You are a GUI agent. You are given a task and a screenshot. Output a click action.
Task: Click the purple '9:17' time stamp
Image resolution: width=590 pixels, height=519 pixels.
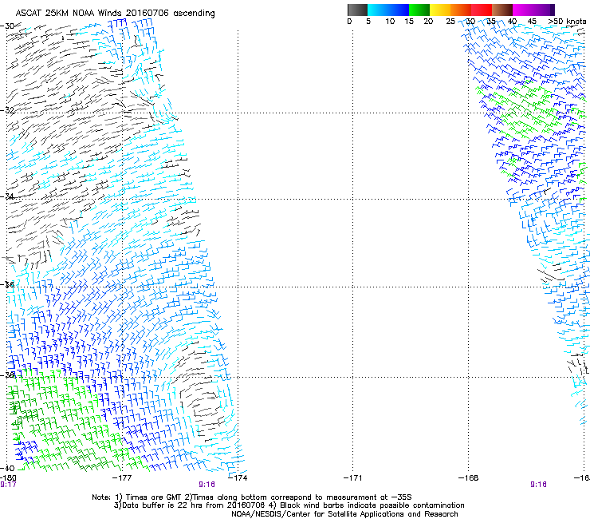pos(8,485)
